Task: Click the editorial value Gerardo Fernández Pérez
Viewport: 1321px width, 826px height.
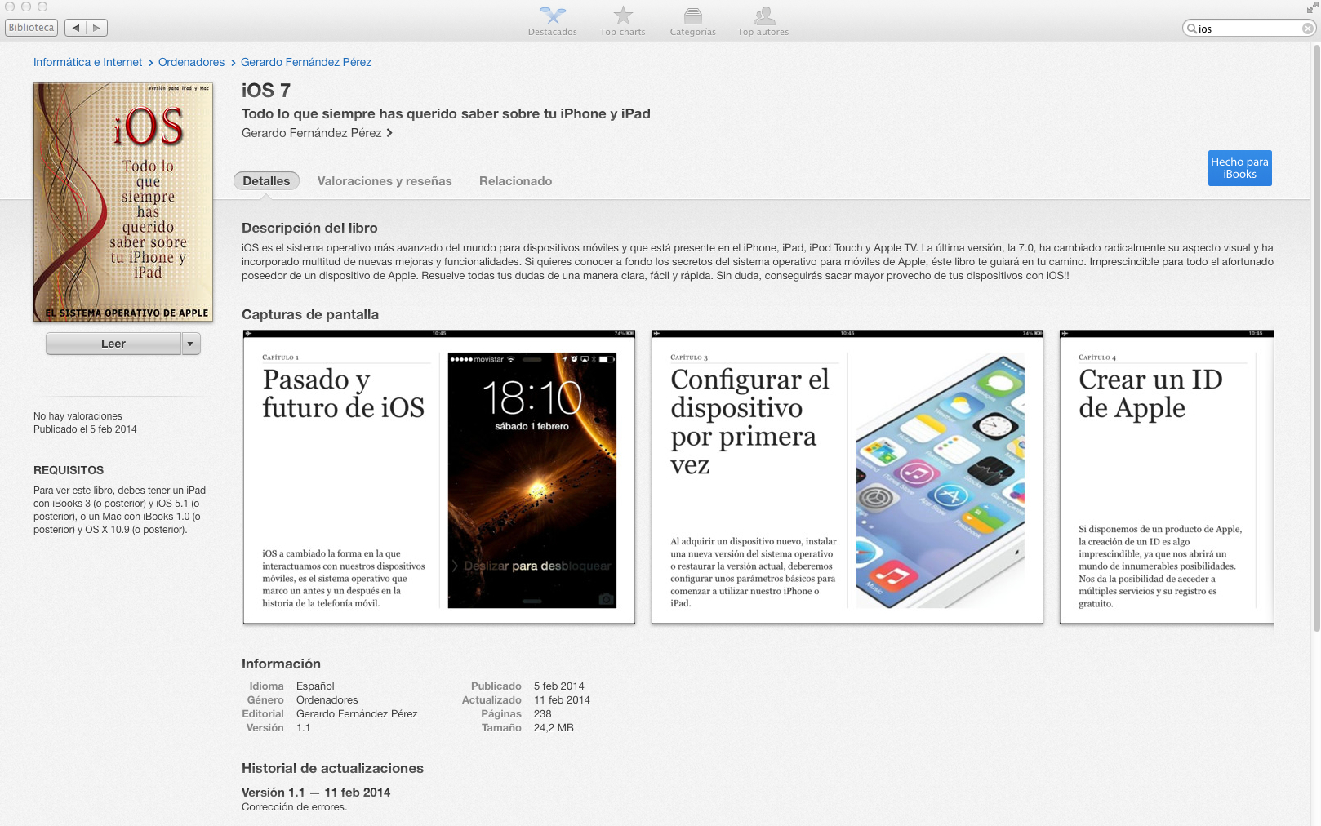Action: [x=357, y=714]
